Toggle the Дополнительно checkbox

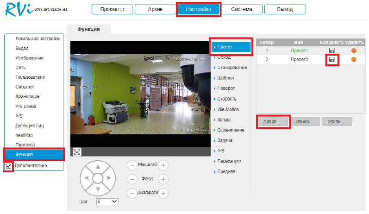click(x=8, y=166)
